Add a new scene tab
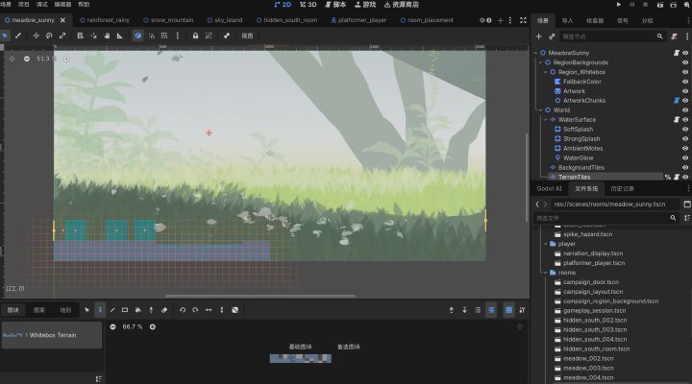 click(x=500, y=20)
